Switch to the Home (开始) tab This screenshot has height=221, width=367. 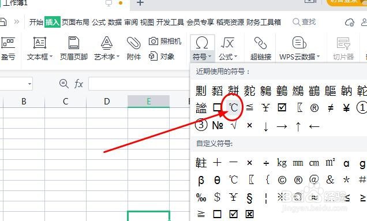pyautogui.click(x=36, y=23)
